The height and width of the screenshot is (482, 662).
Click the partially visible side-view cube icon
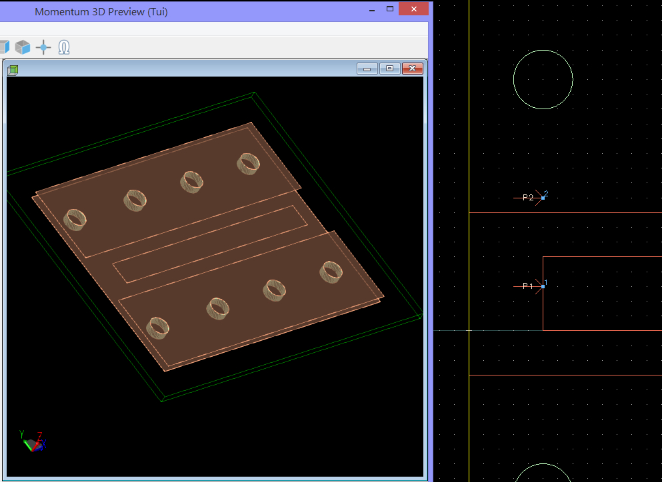(4, 47)
